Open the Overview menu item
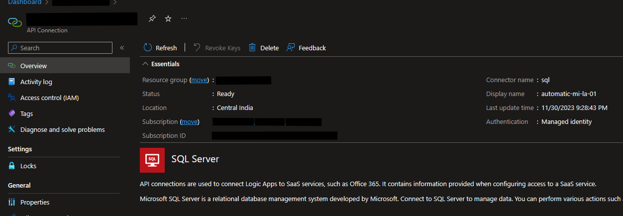This screenshot has height=216, width=623. (x=65, y=66)
